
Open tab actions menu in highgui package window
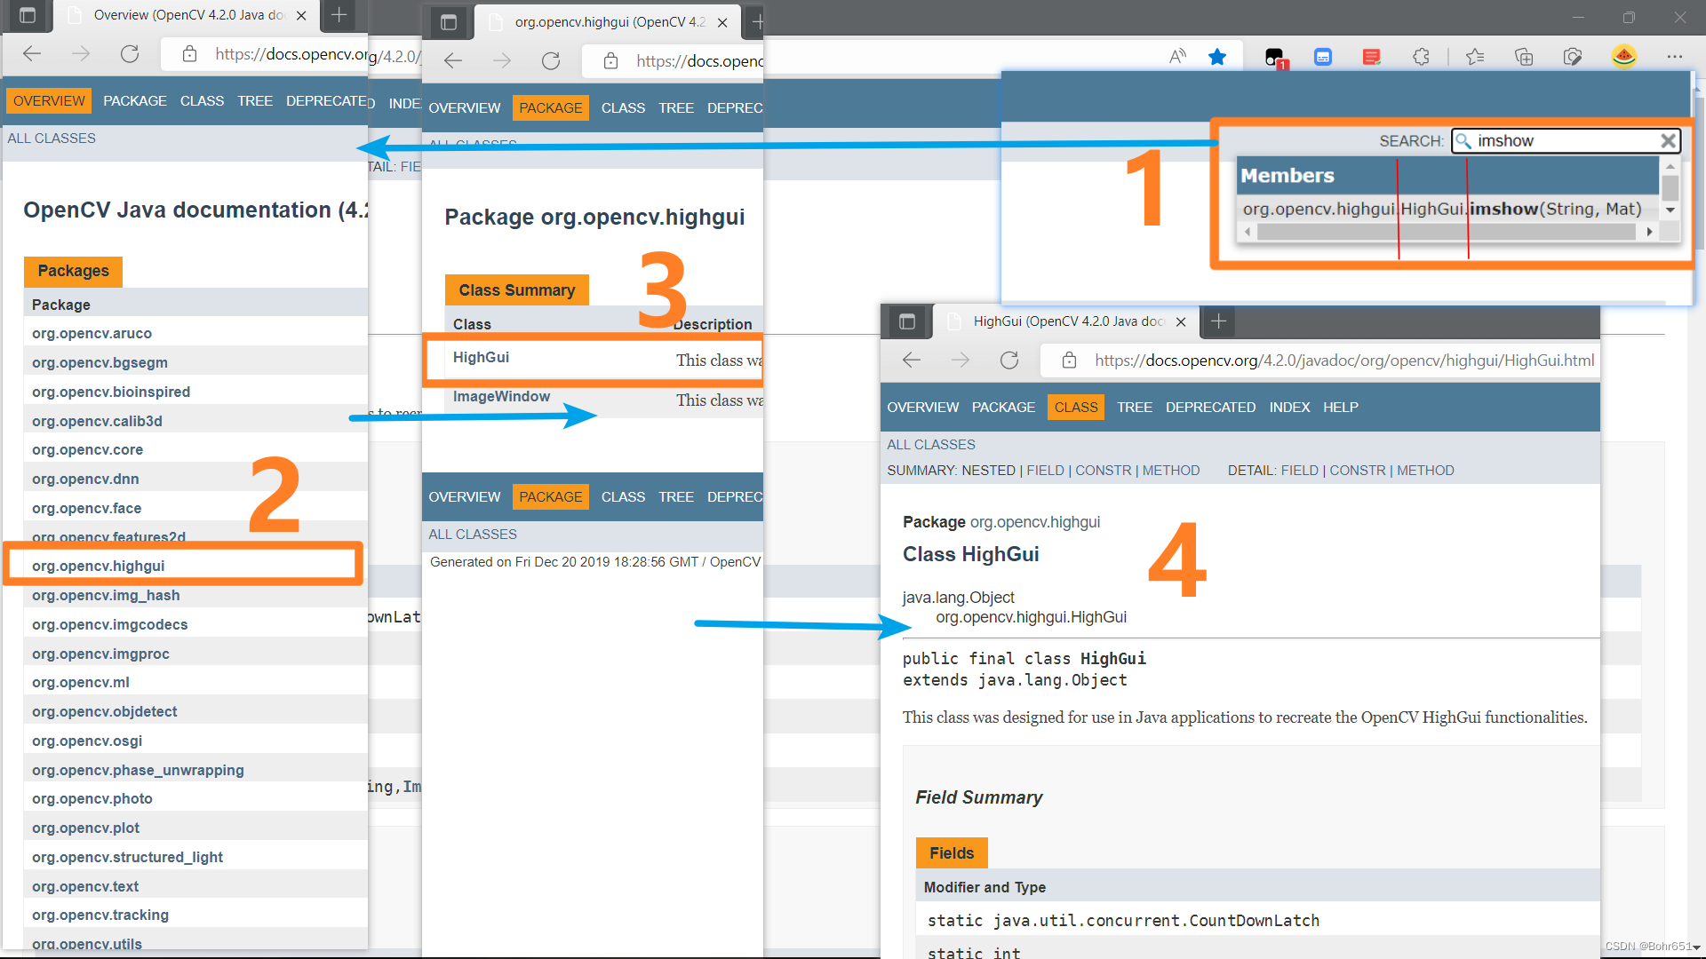click(x=449, y=22)
